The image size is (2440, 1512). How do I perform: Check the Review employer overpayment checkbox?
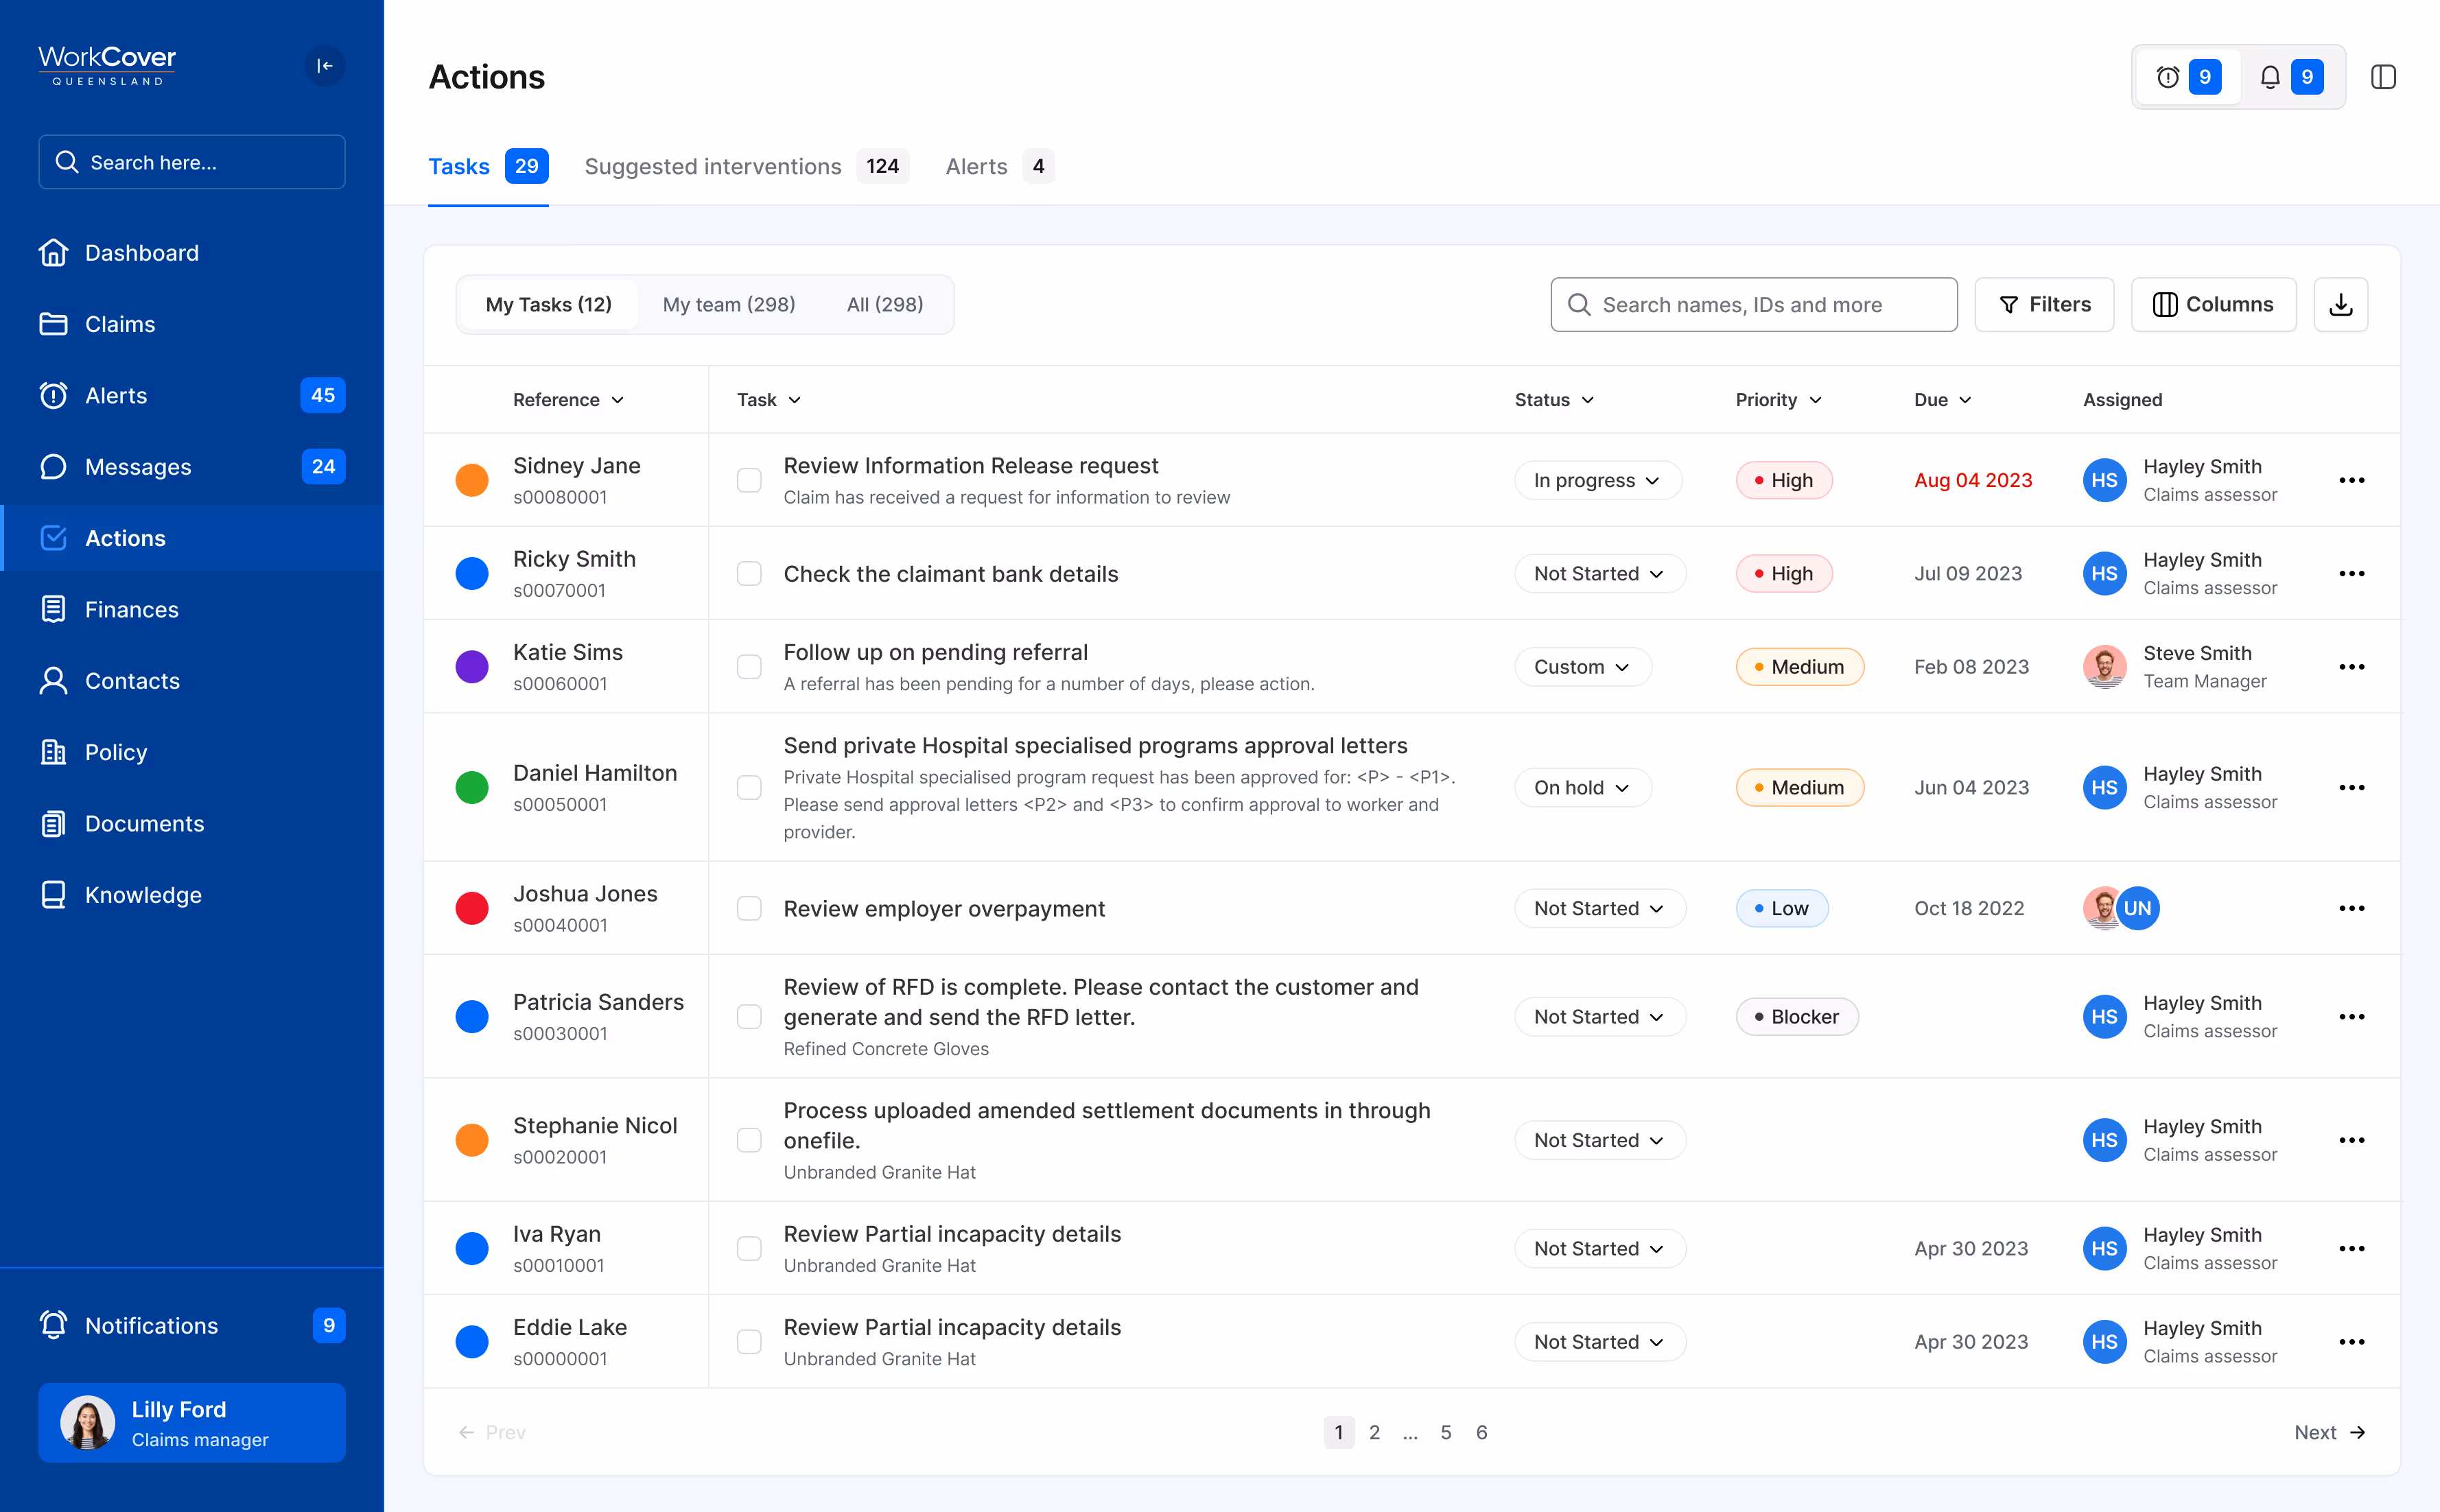749,908
